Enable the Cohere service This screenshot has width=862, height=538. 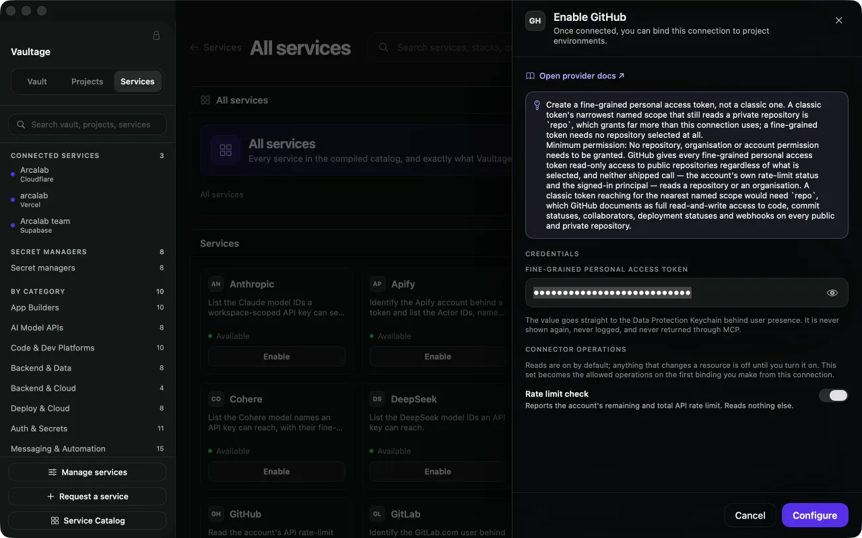coord(277,471)
